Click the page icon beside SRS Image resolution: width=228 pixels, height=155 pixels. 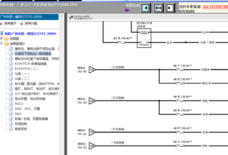coord(11,114)
